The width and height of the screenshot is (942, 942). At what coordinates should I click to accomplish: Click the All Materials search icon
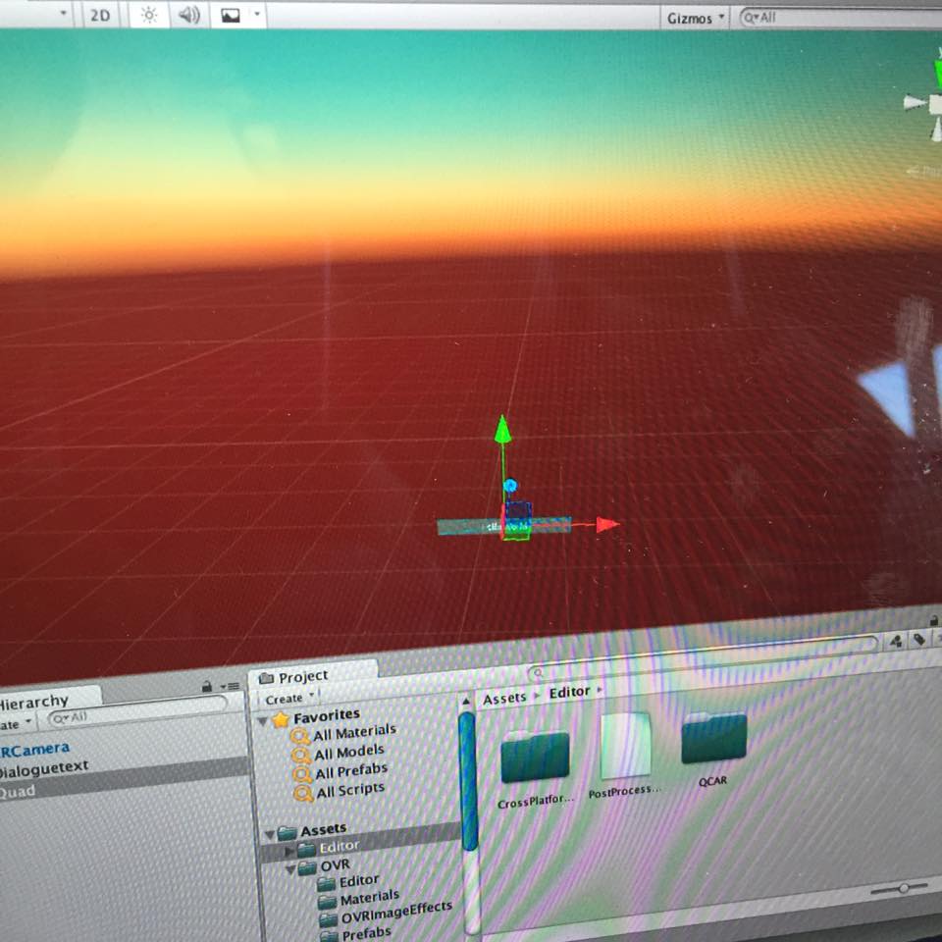pyautogui.click(x=300, y=736)
